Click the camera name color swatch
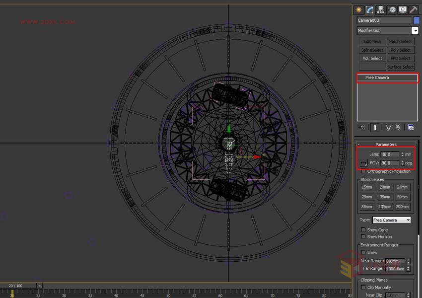Screen dimensions: 422x298 click(416, 20)
